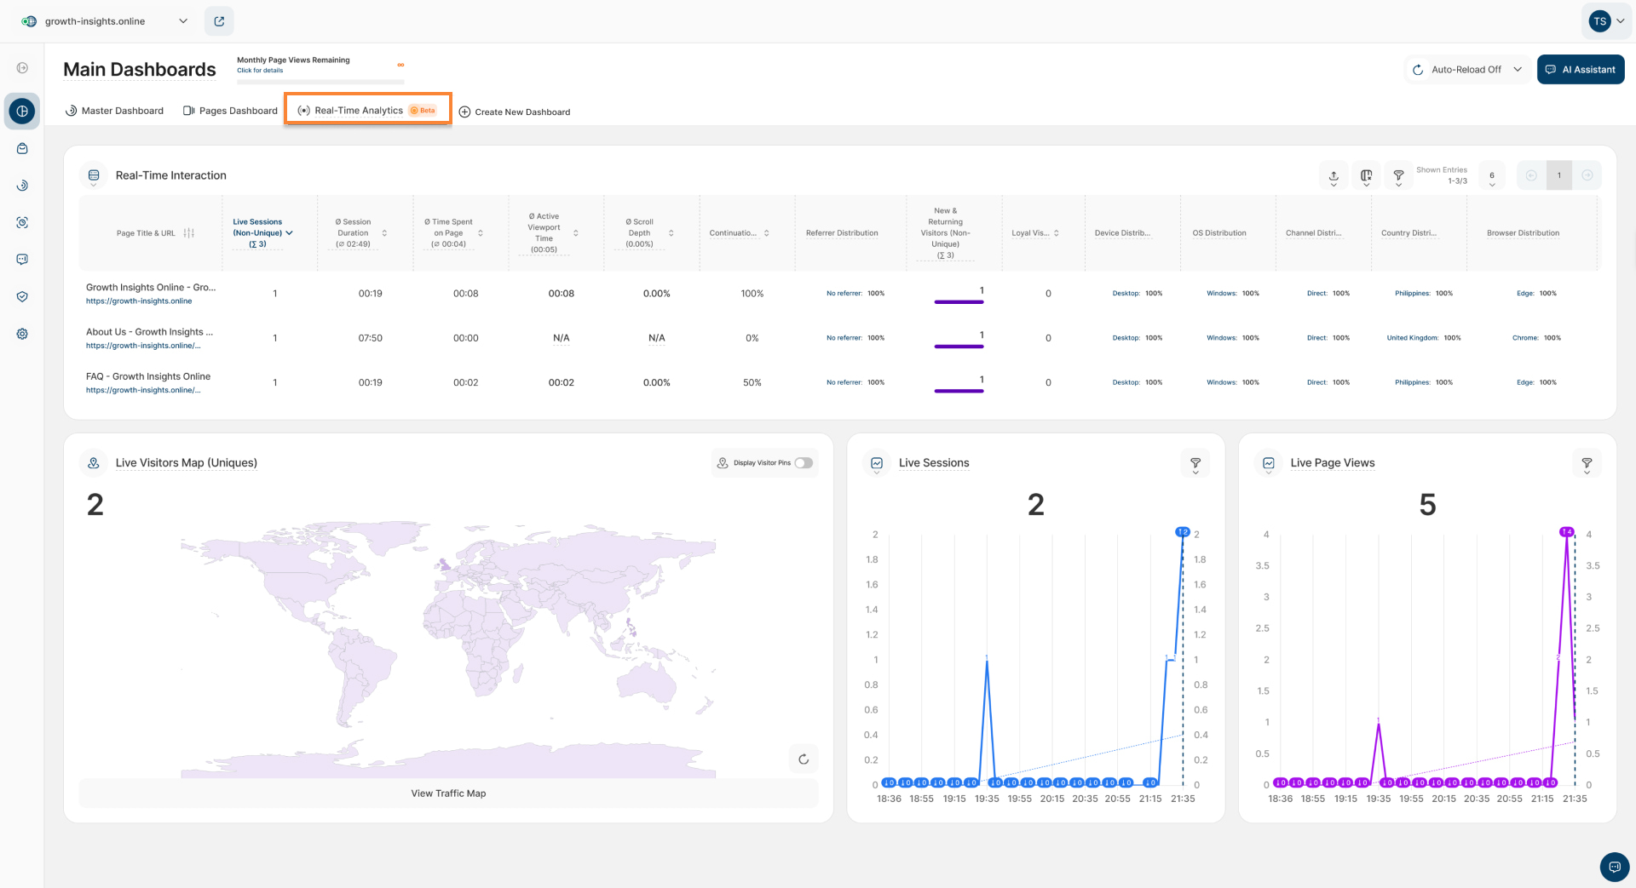Open the growth-insights.online site selector
Viewport: 1636px width, 888px height.
[105, 21]
